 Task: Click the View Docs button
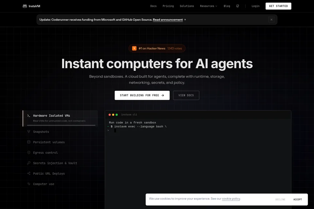(186, 95)
